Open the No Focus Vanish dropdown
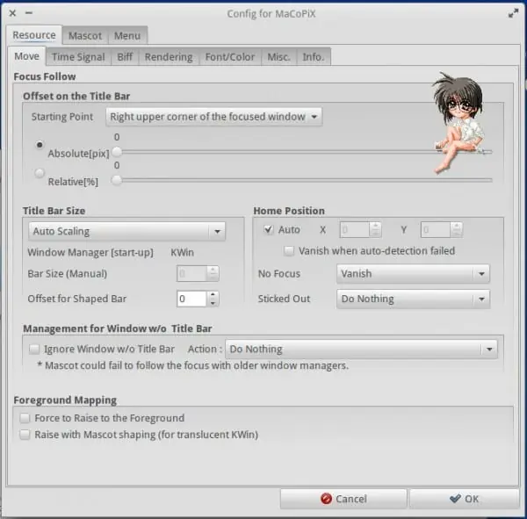527x519 pixels. pyautogui.click(x=413, y=274)
